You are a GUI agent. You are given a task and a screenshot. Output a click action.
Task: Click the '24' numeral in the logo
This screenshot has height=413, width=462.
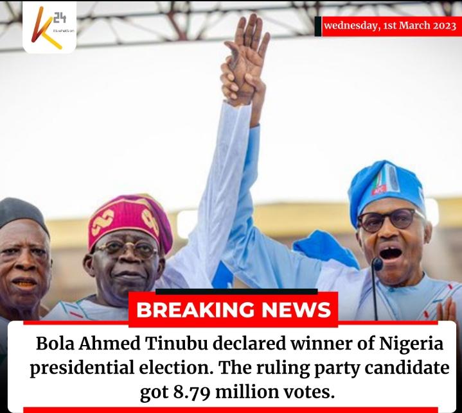coord(60,18)
